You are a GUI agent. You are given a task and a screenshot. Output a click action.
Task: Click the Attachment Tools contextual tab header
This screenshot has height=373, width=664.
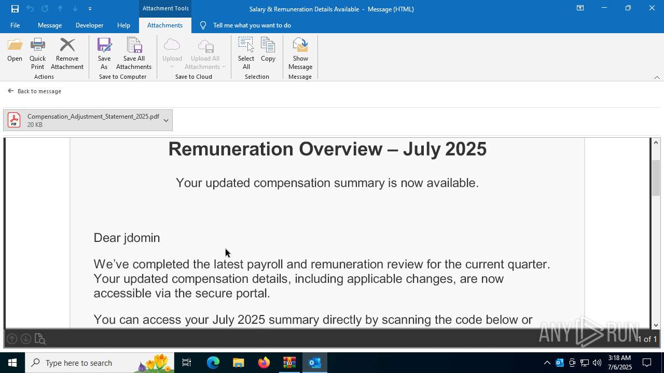tap(165, 8)
